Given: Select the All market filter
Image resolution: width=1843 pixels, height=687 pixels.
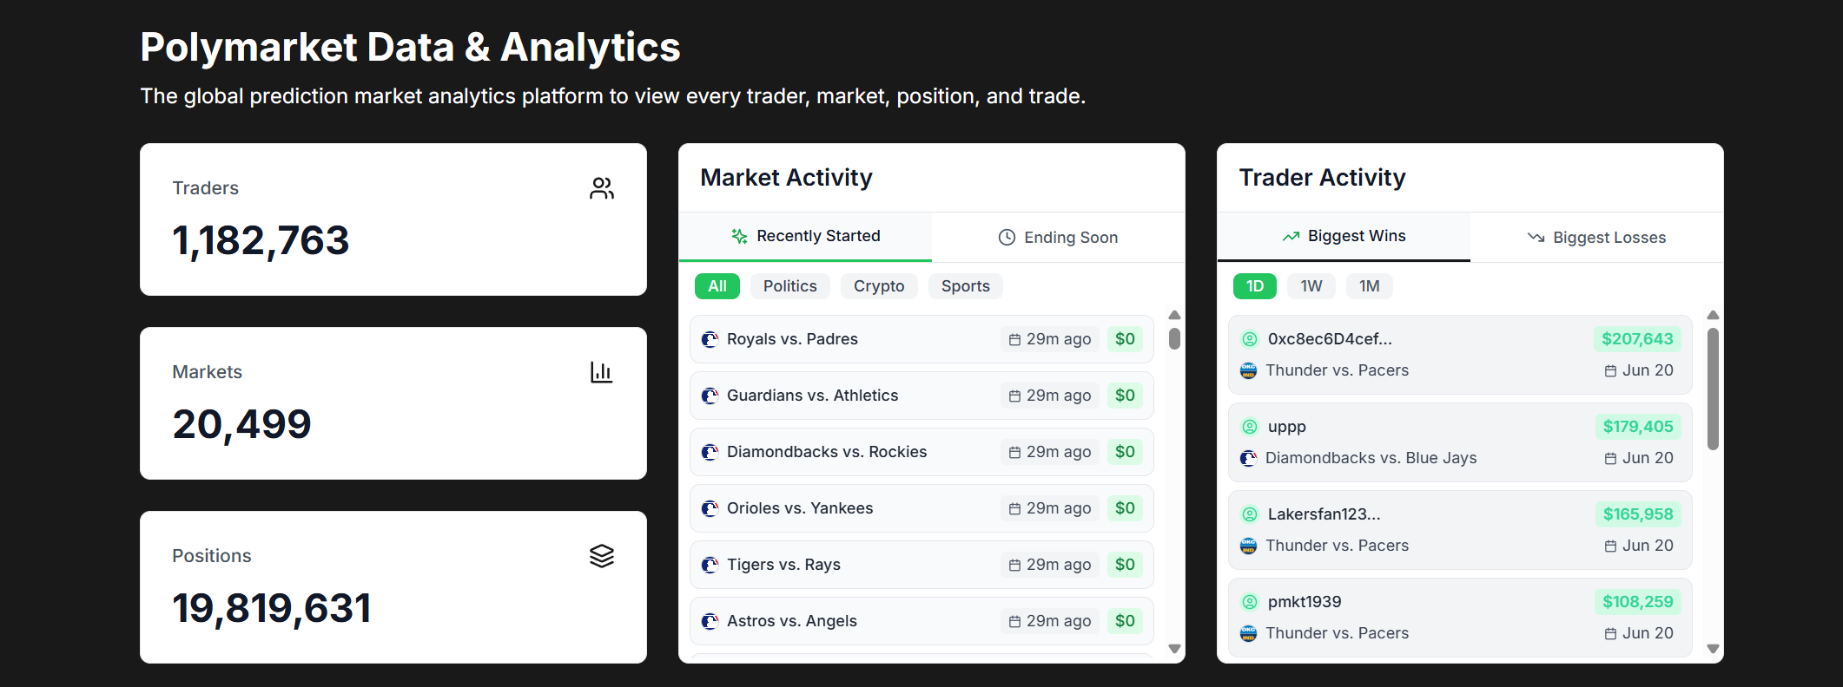Looking at the screenshot, I should (x=717, y=286).
